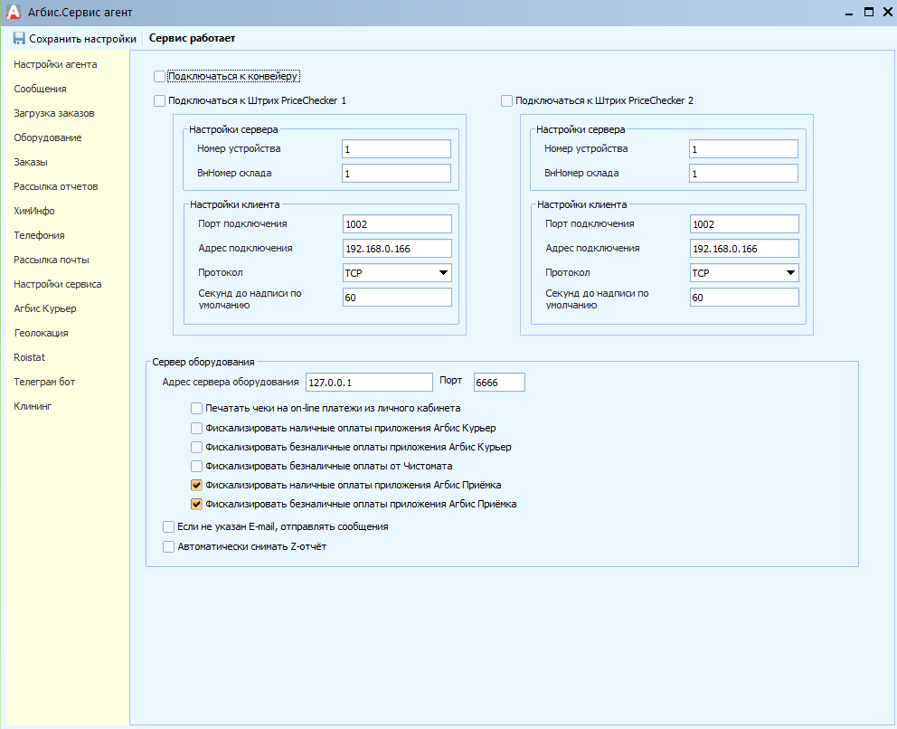Click Порт подключения field for PriceChecker 1
The height and width of the screenshot is (729, 897).
pos(397,223)
